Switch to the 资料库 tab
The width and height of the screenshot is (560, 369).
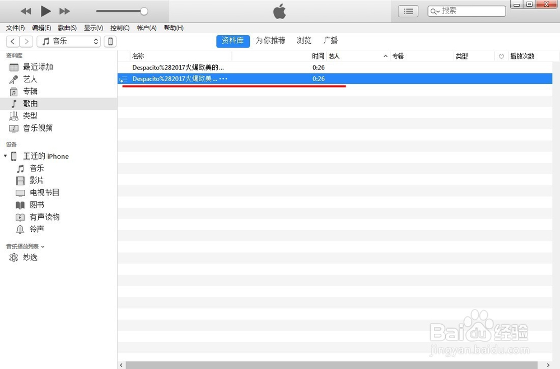233,41
